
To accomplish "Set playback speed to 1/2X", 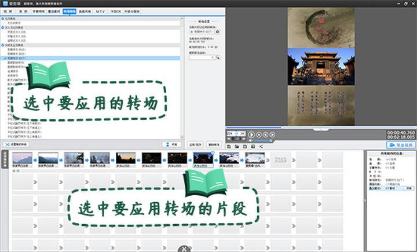I will (230, 133).
